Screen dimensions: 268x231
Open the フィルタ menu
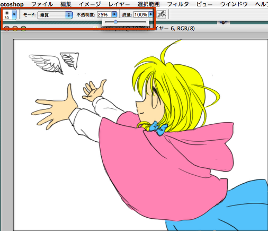(178, 4)
